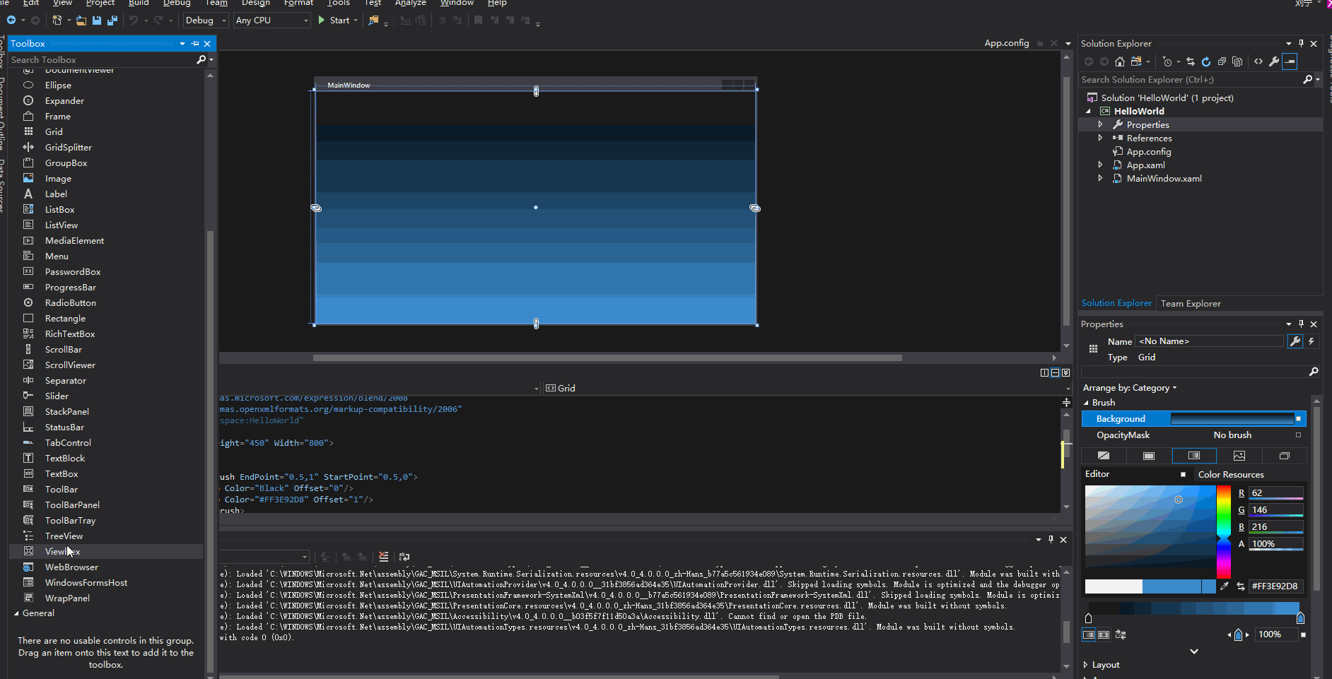Click the Home icon in Solution Explorer

click(x=1119, y=61)
